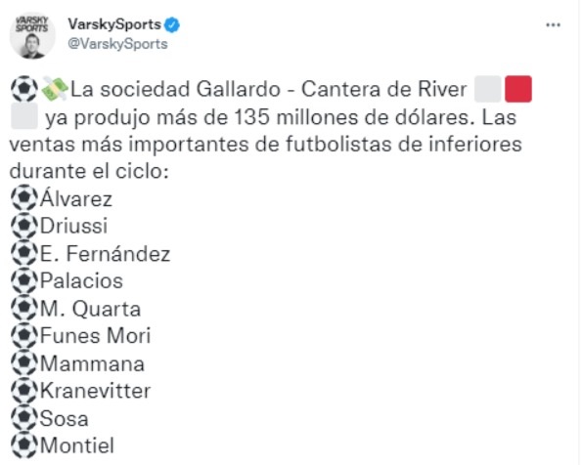
Task: Click the soccer ball beside Palacios
Action: [x=24, y=280]
